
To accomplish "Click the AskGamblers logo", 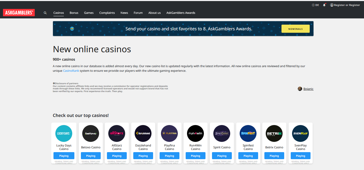I will point(19,12).
